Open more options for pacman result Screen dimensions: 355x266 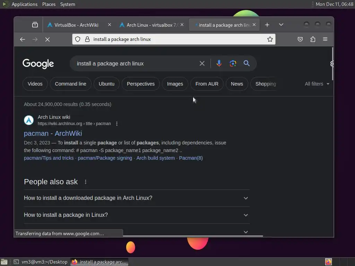(x=117, y=124)
